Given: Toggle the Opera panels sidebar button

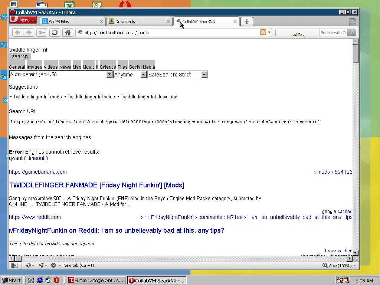Looking at the screenshot, I should coord(14,265).
